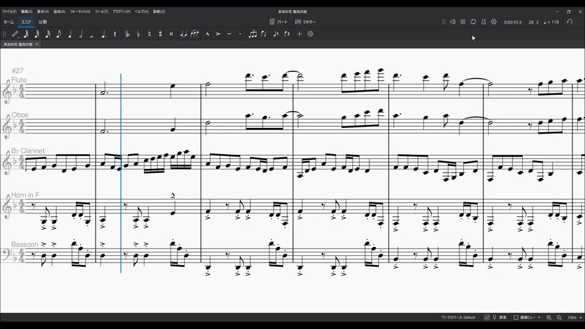Toggle the flat accidental
The image size is (585, 329).
click(138, 34)
